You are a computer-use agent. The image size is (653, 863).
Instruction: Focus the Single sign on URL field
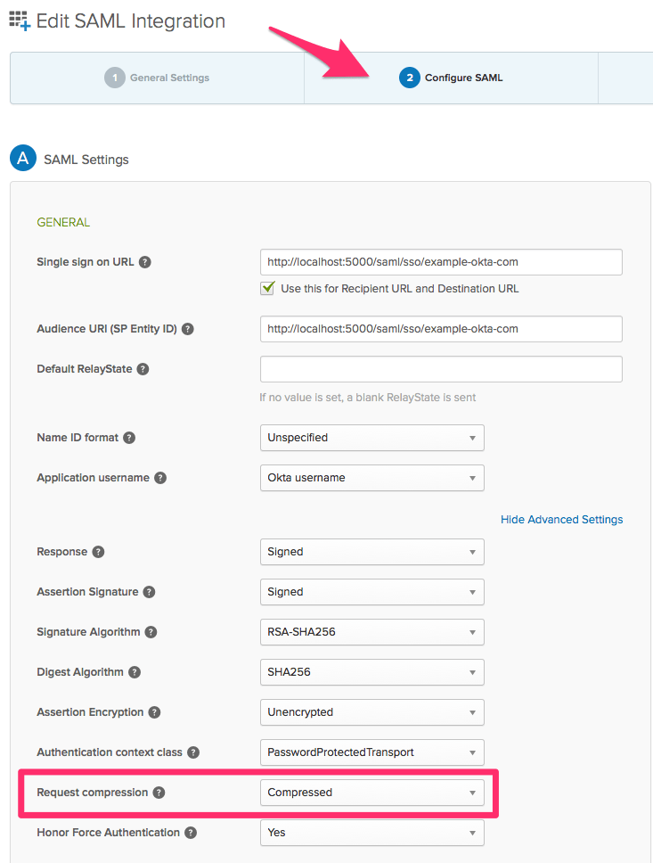(x=441, y=262)
